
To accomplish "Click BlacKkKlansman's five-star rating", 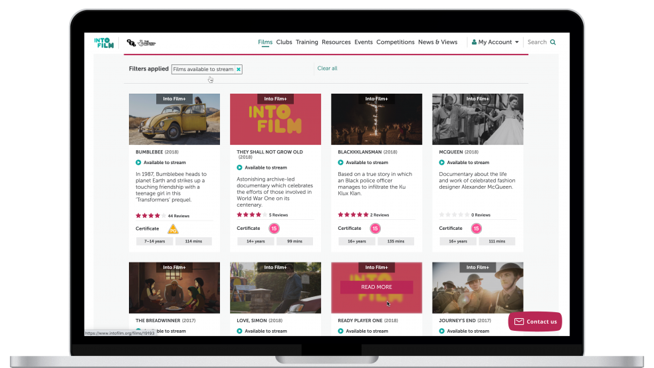I will (x=354, y=215).
